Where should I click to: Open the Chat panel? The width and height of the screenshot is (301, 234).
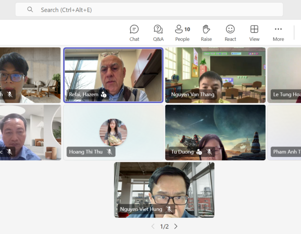coord(134,33)
